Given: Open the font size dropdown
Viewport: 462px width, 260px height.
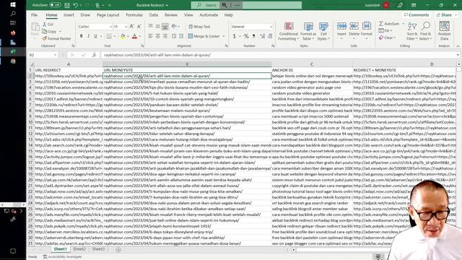Looking at the screenshot, I should [126, 27].
